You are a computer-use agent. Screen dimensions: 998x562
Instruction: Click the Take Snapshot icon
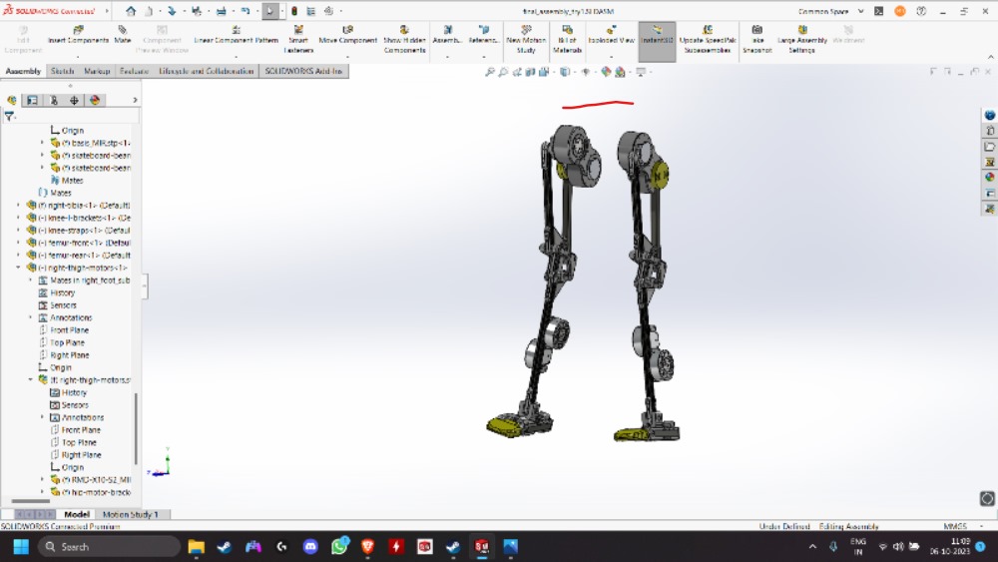756,35
